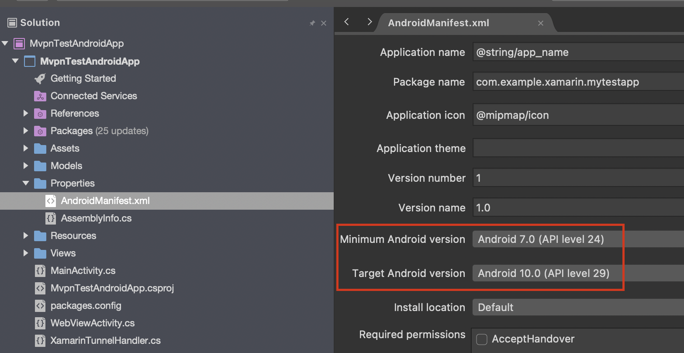
Task: Expand the Models folder
Action: (26, 166)
